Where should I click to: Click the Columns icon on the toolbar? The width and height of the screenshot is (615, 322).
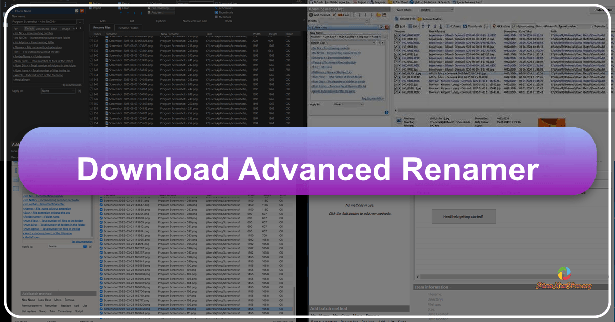(x=448, y=26)
